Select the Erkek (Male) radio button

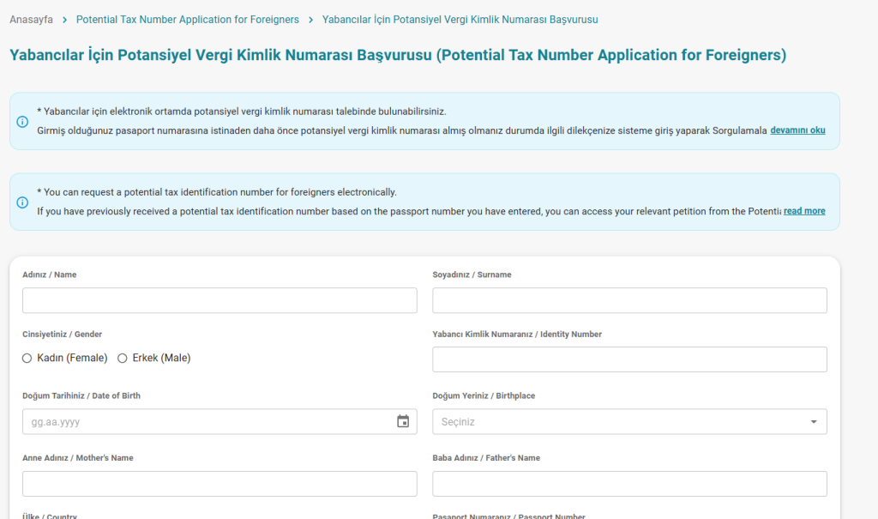[123, 359]
